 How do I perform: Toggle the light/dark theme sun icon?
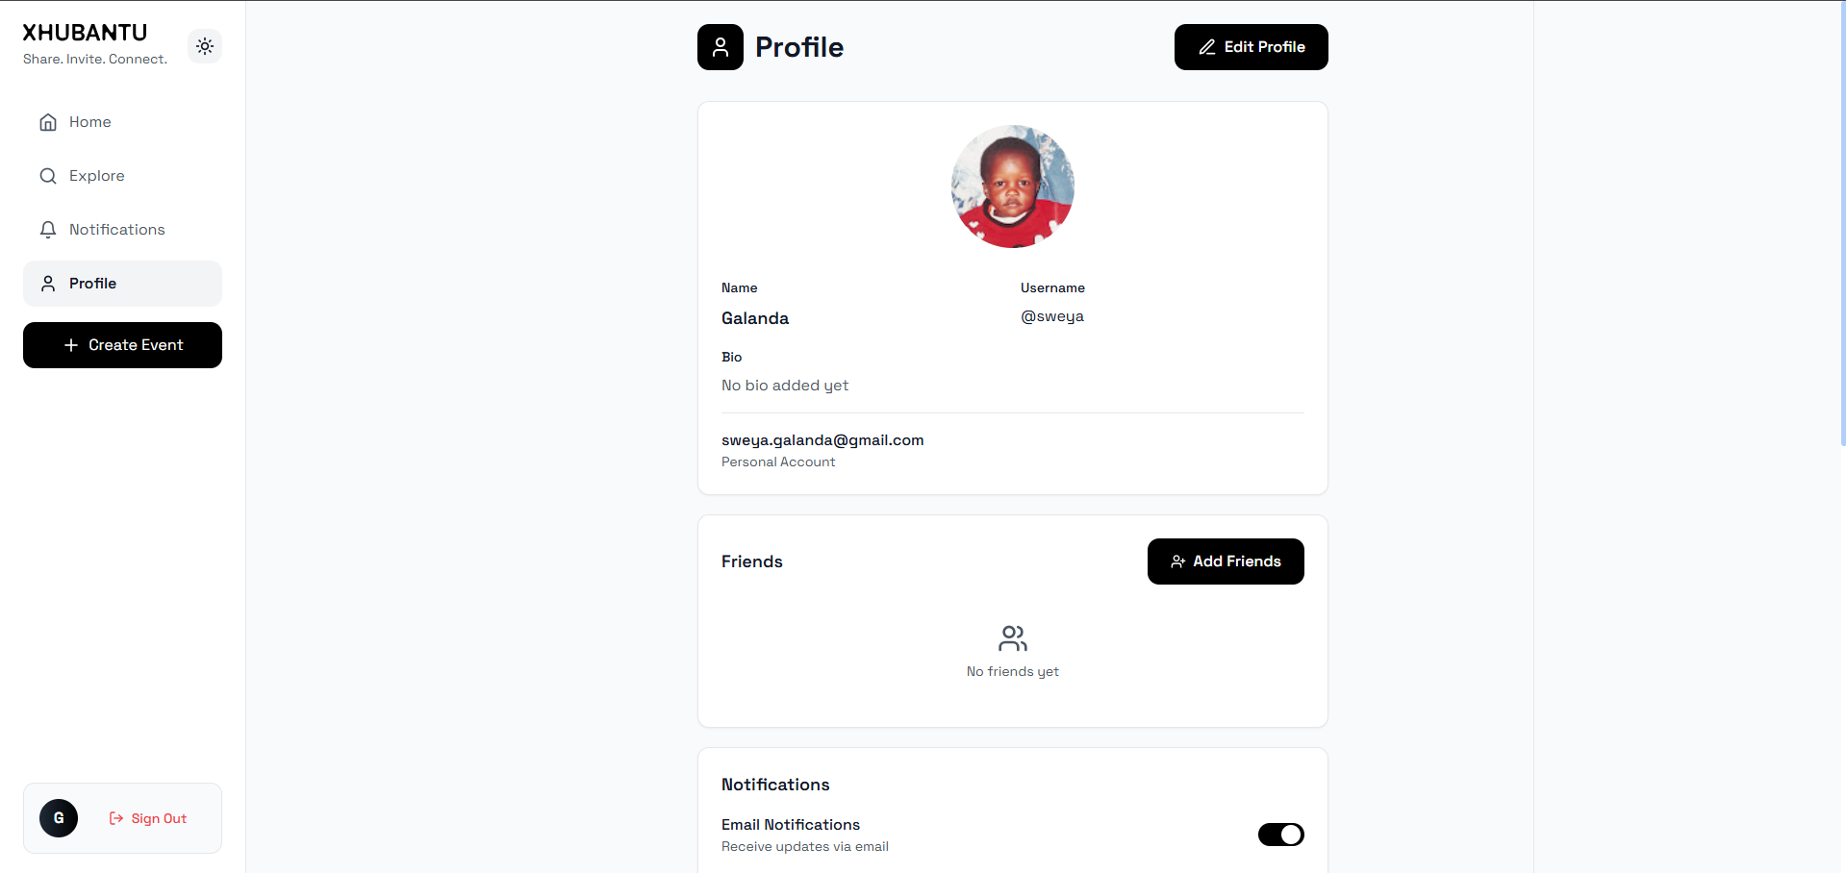[205, 46]
